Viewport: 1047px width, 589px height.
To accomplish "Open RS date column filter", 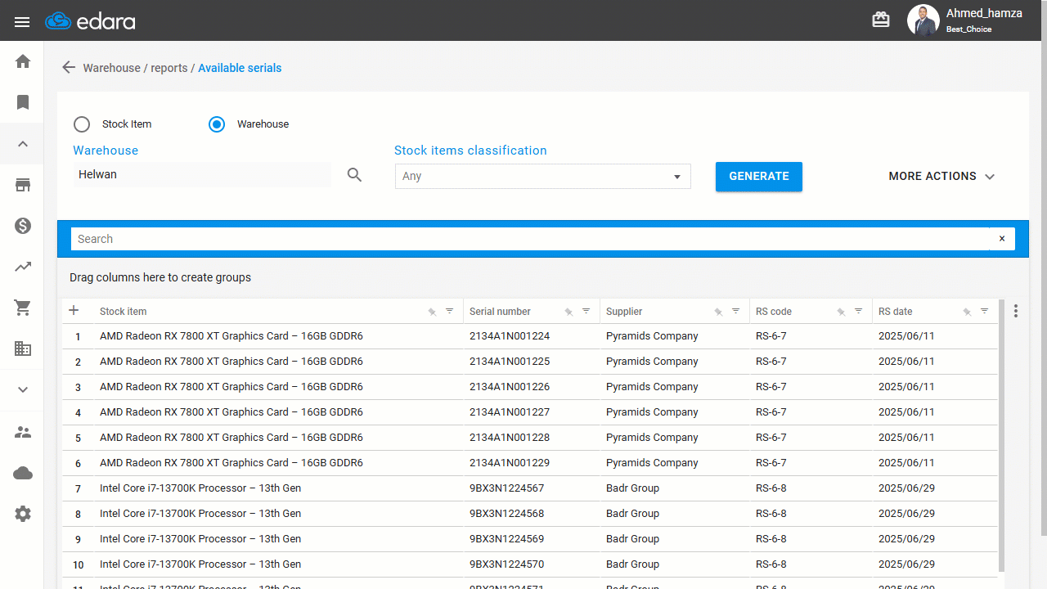I will (985, 311).
